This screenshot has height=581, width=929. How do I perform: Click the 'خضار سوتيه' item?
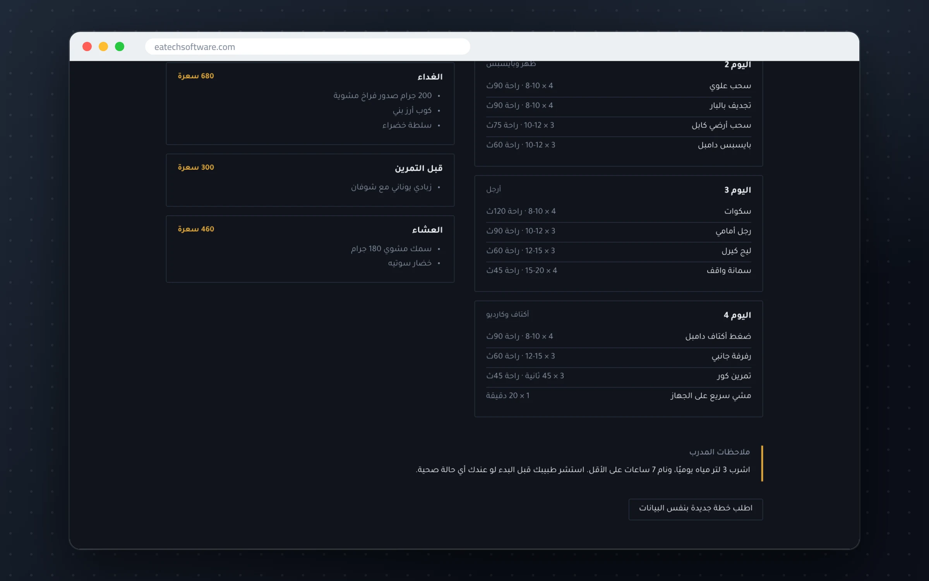coord(410,263)
